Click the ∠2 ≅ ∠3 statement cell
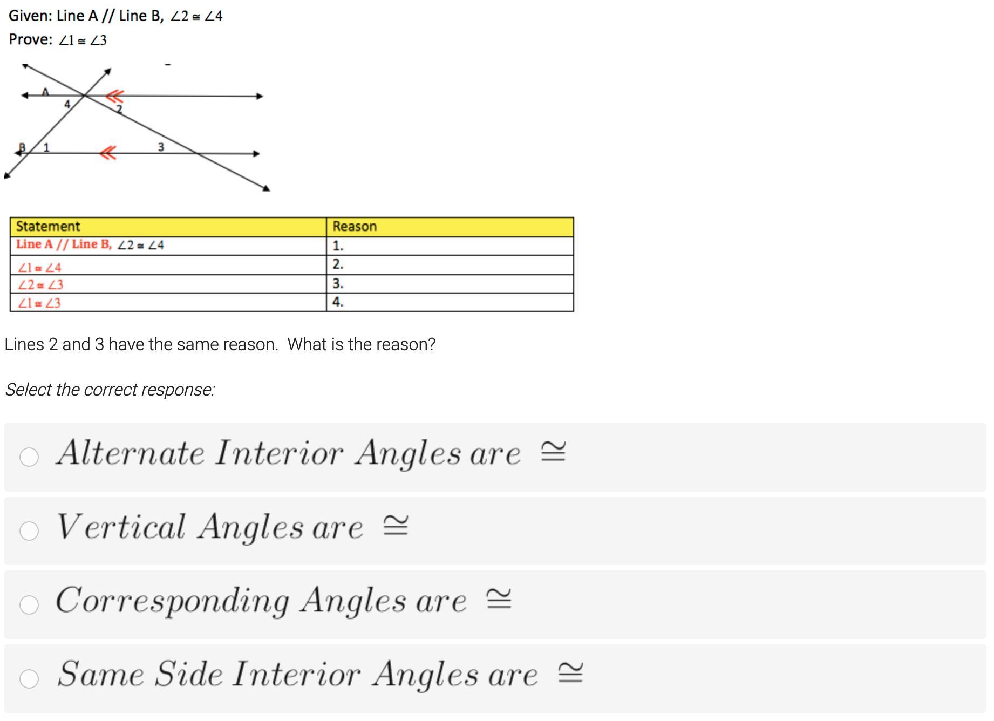This screenshot has width=994, height=721. (168, 284)
